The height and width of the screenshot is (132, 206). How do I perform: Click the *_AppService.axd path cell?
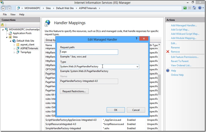(x=112, y=120)
